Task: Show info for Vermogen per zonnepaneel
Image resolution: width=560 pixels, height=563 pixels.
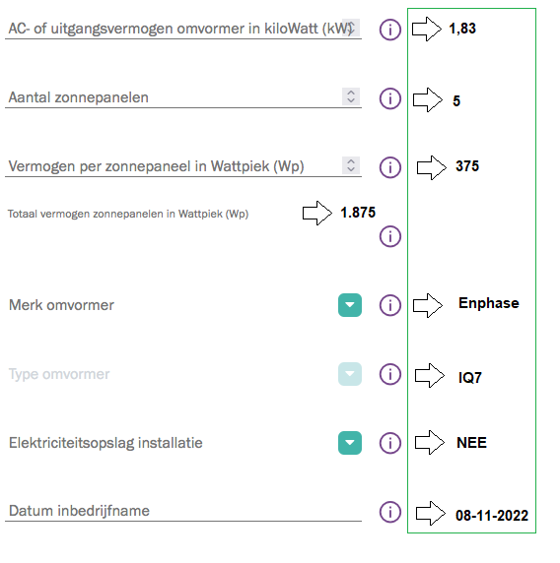Action: pos(389,167)
